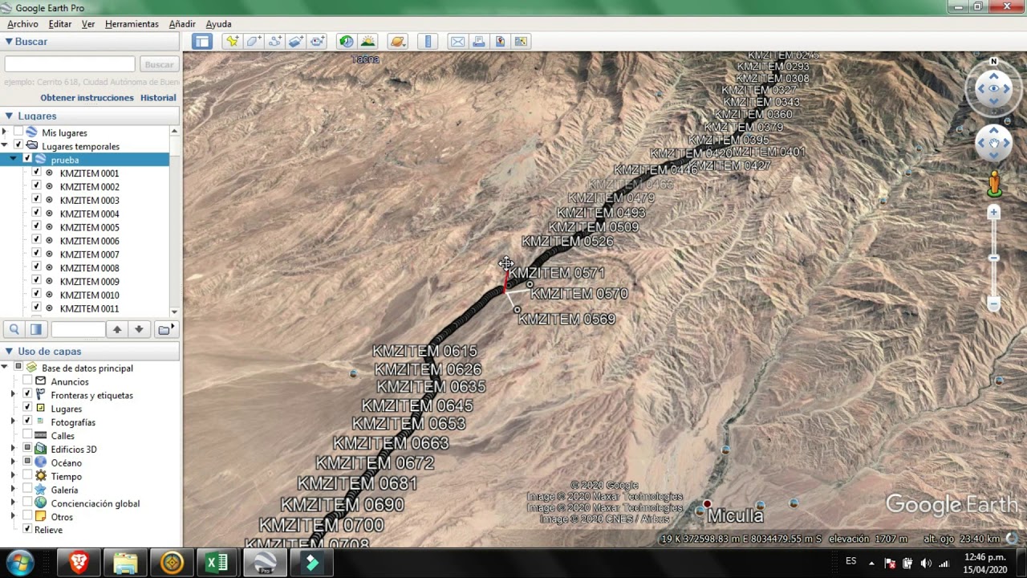1027x578 pixels.
Task: Enable the Anuncios layer checkbox
Action: [27, 381]
